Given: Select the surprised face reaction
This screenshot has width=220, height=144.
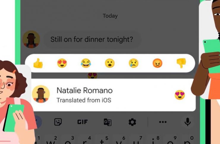Looking at the screenshot, I should [x=110, y=63].
